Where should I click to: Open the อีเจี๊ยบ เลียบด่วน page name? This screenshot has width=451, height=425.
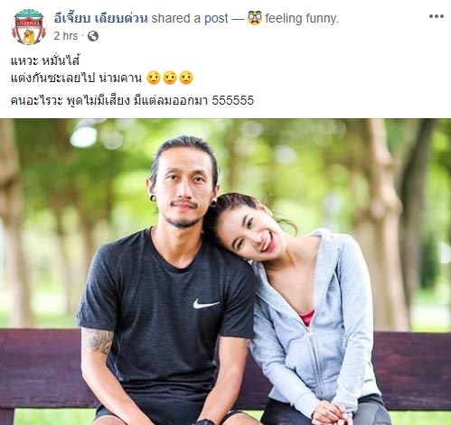click(100, 18)
